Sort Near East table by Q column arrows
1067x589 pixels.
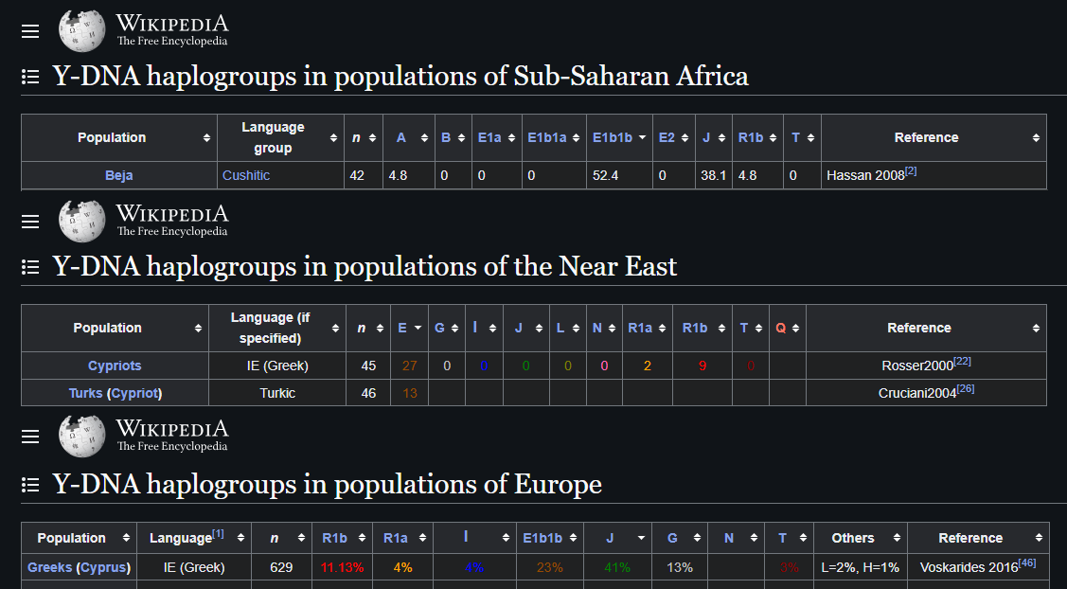[795, 329]
